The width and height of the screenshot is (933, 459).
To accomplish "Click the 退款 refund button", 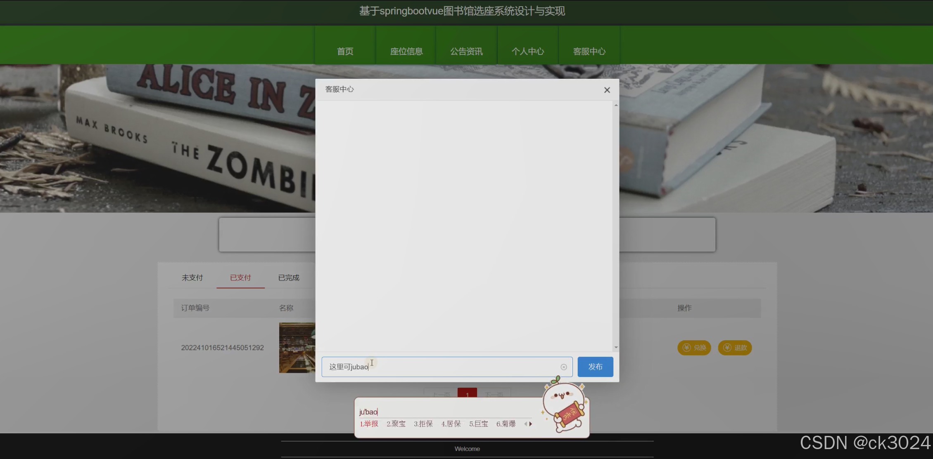I will [x=735, y=348].
